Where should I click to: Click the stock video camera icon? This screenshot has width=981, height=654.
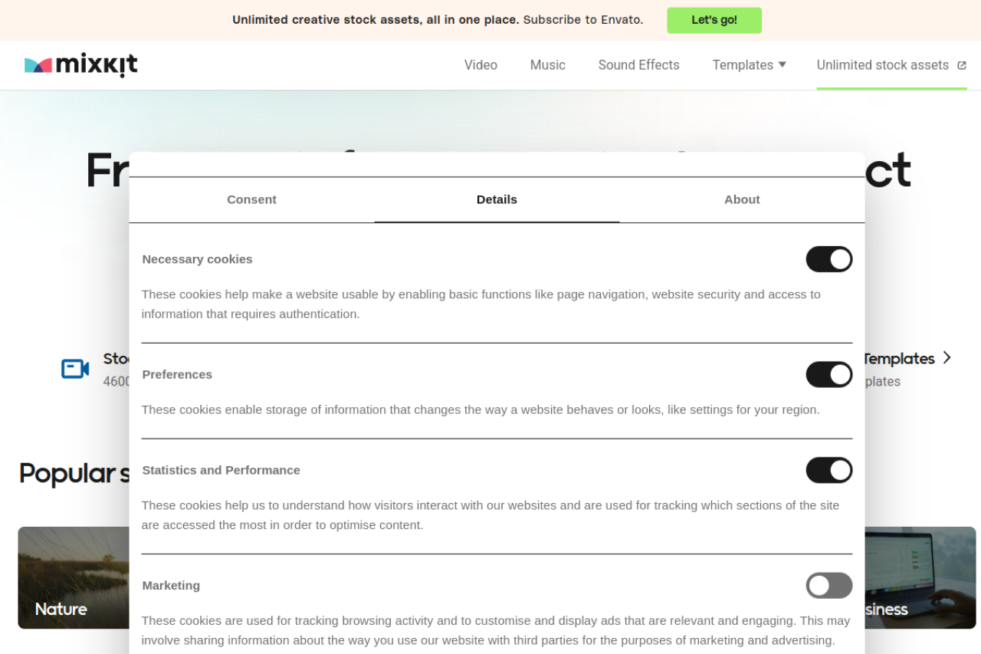pyautogui.click(x=75, y=369)
